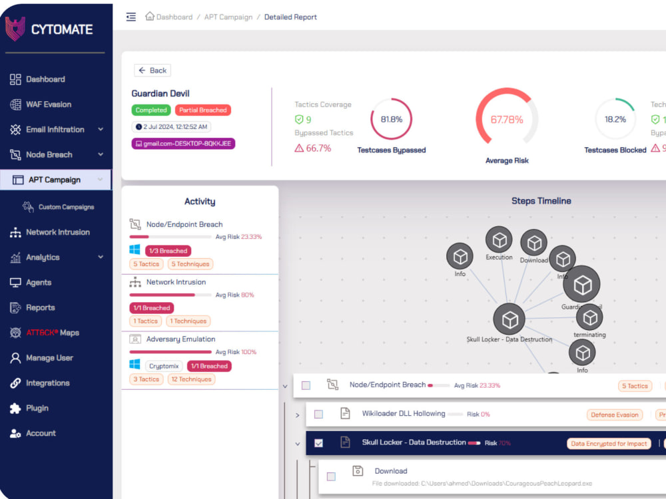Click the save icon in Download row
Image resolution: width=666 pixels, height=499 pixels.
tap(358, 470)
